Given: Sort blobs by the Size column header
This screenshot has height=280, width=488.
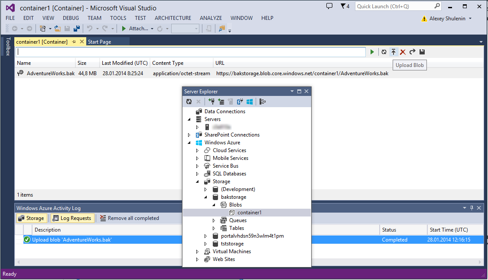Looking at the screenshot, I should [88, 63].
